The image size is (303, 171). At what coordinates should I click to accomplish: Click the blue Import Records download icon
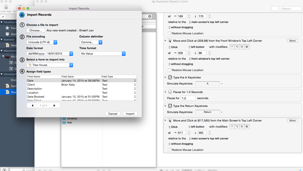(x=22, y=15)
